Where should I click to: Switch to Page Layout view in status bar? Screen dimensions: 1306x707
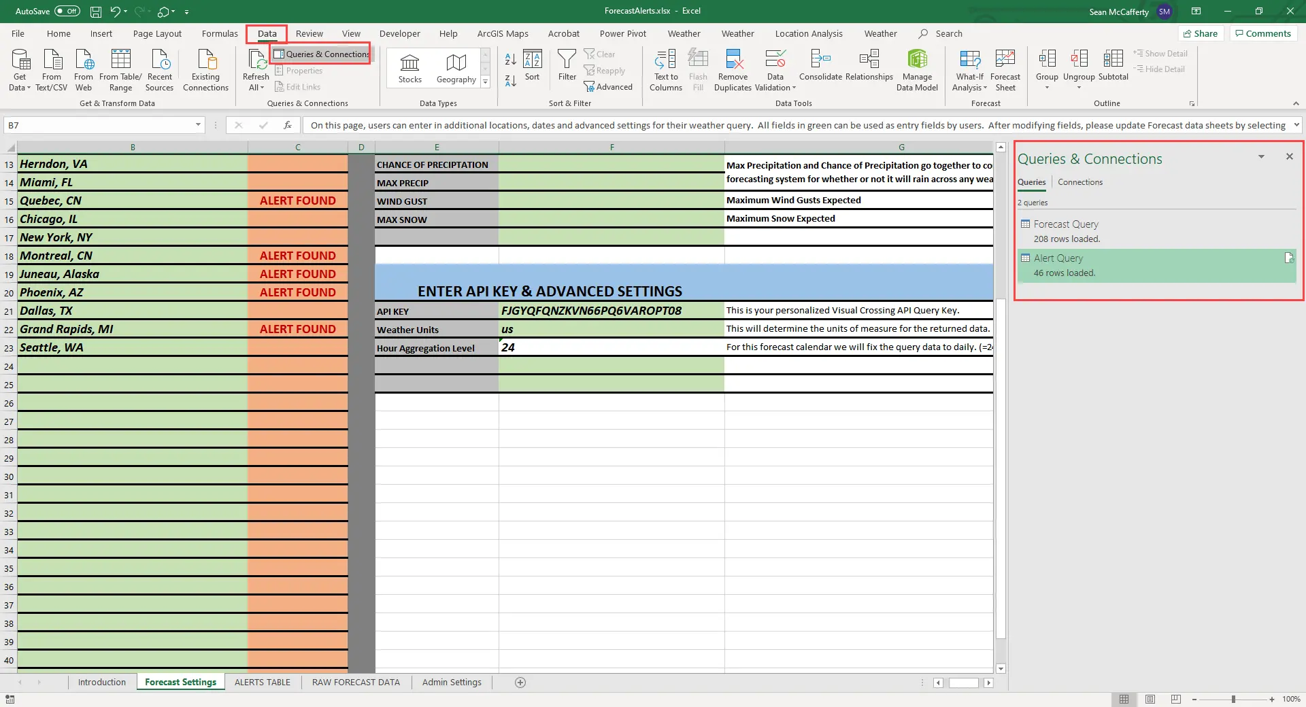1150,699
